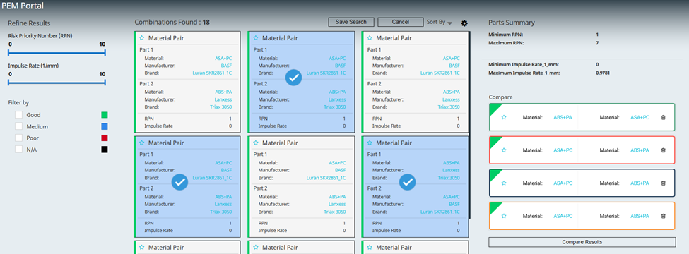Open the settings gear beside Sort By

(464, 23)
